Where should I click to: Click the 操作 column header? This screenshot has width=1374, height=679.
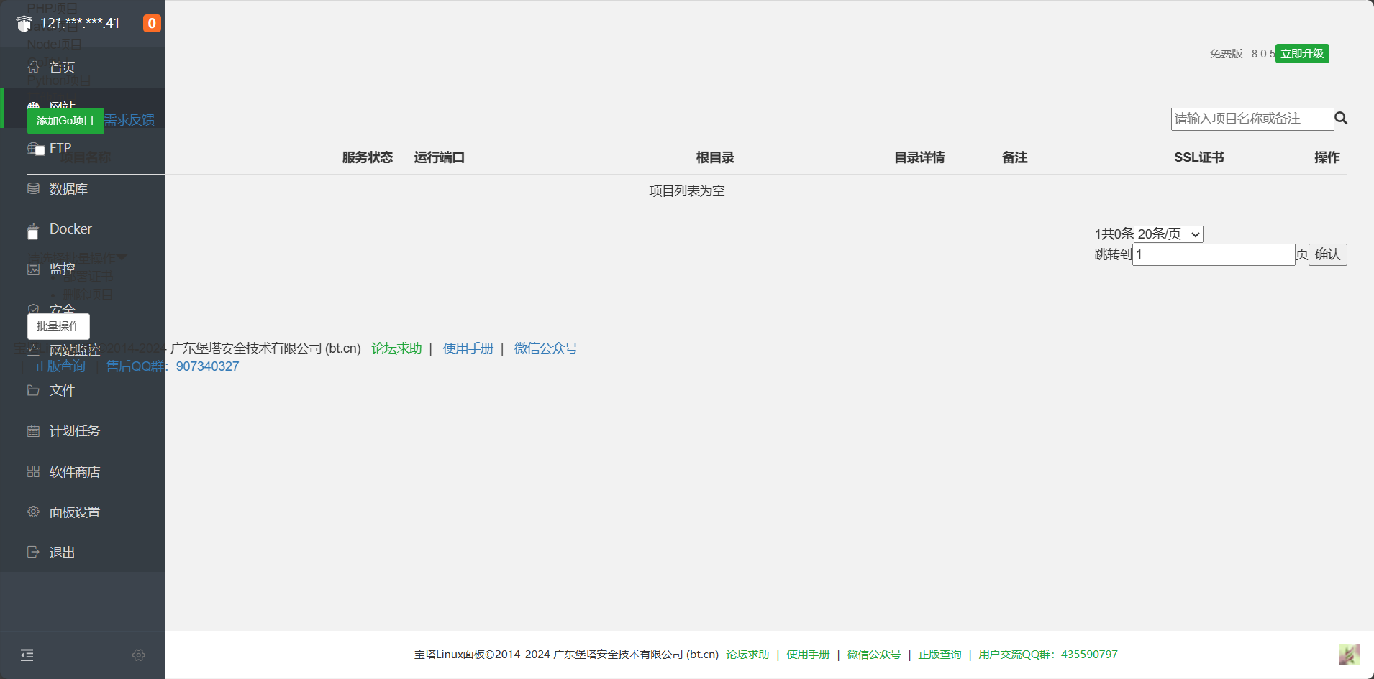[1327, 157]
